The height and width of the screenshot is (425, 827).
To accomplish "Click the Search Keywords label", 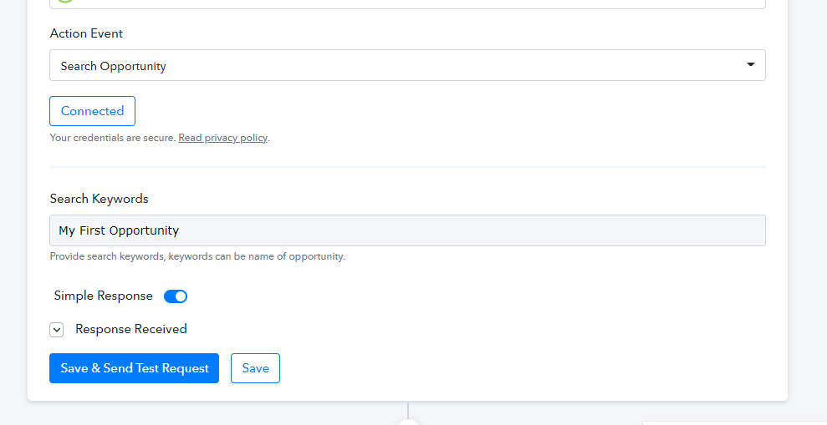I will point(100,199).
